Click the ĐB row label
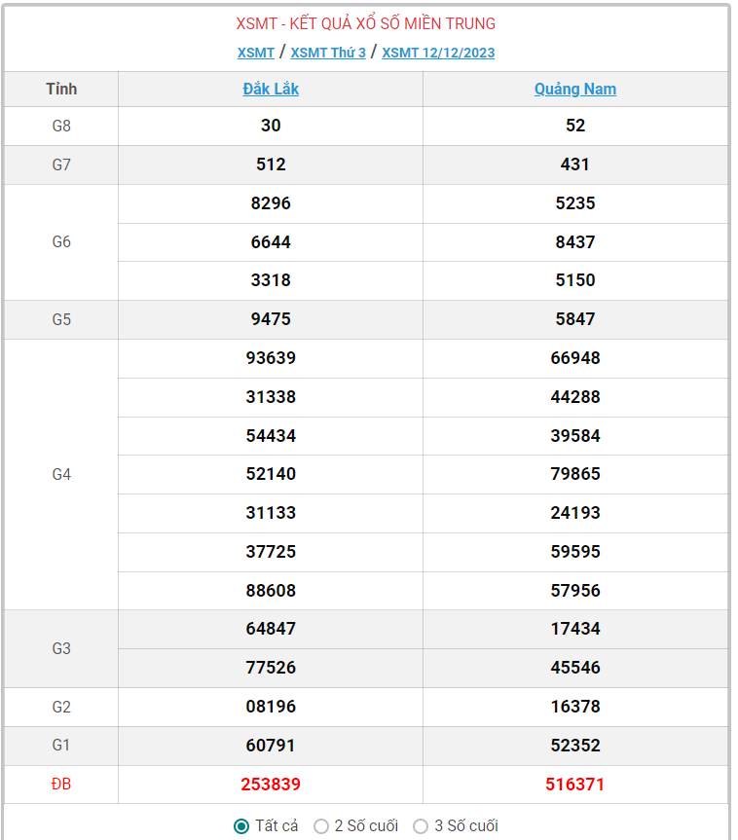 pyautogui.click(x=61, y=785)
